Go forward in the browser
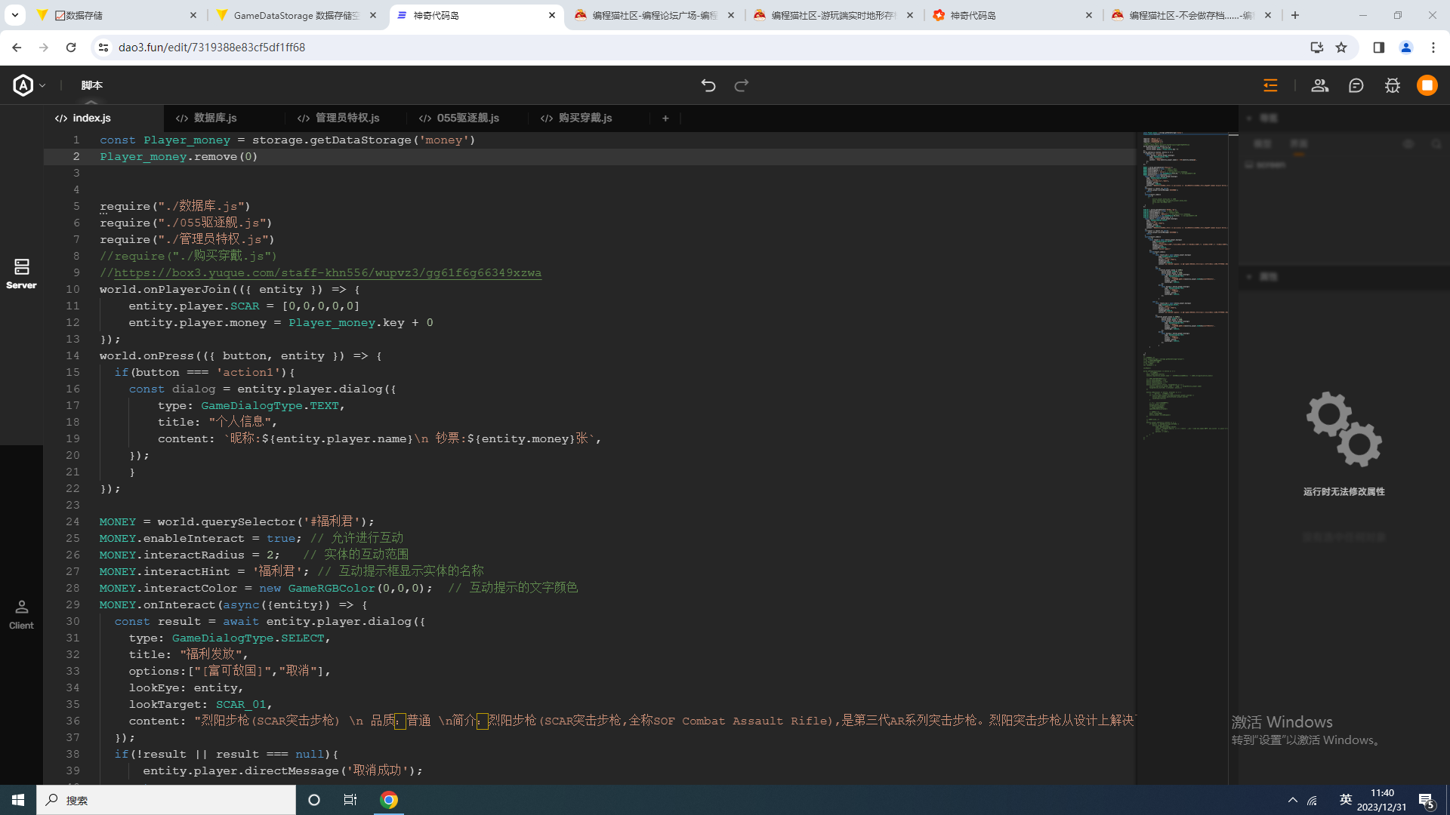Screen dimensions: 1450x815 pyautogui.click(x=44, y=47)
